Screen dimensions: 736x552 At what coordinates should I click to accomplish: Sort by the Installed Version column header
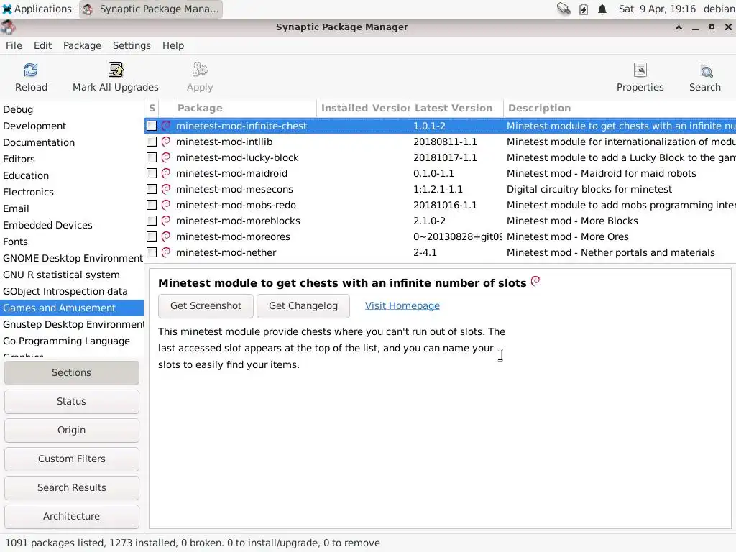(363, 108)
